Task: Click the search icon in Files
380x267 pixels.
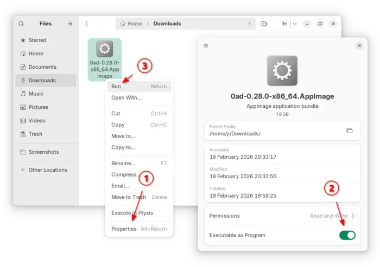Action: pyautogui.click(x=21, y=24)
